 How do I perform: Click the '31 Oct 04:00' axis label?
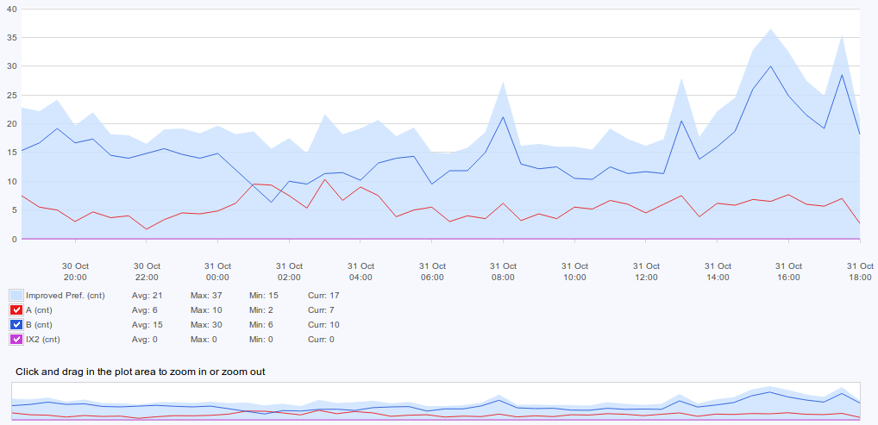pyautogui.click(x=361, y=272)
